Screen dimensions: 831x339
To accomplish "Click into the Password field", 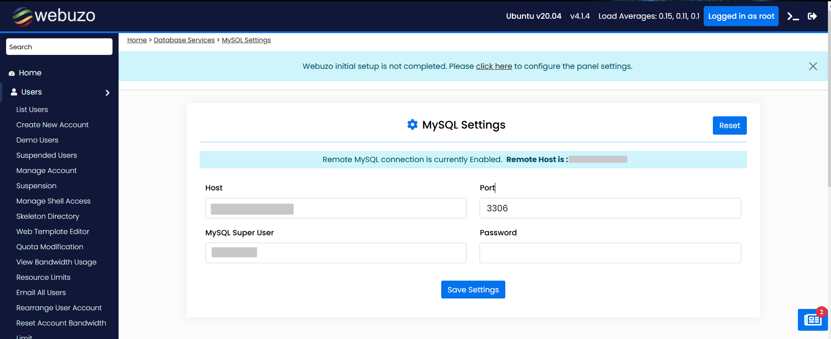I will click(610, 253).
